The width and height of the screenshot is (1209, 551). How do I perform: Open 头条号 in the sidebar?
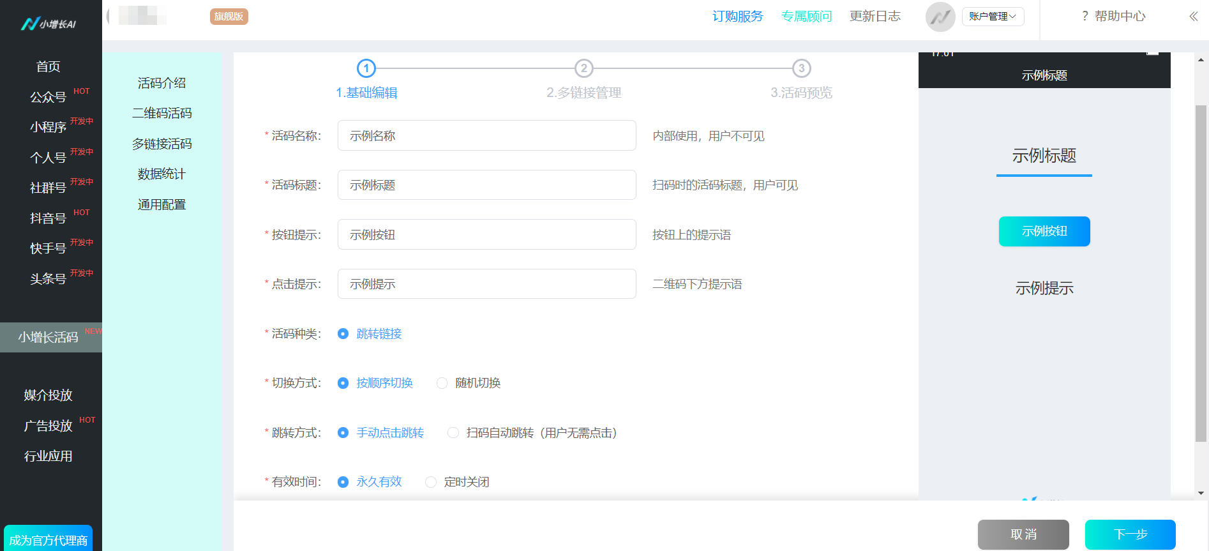tap(49, 279)
